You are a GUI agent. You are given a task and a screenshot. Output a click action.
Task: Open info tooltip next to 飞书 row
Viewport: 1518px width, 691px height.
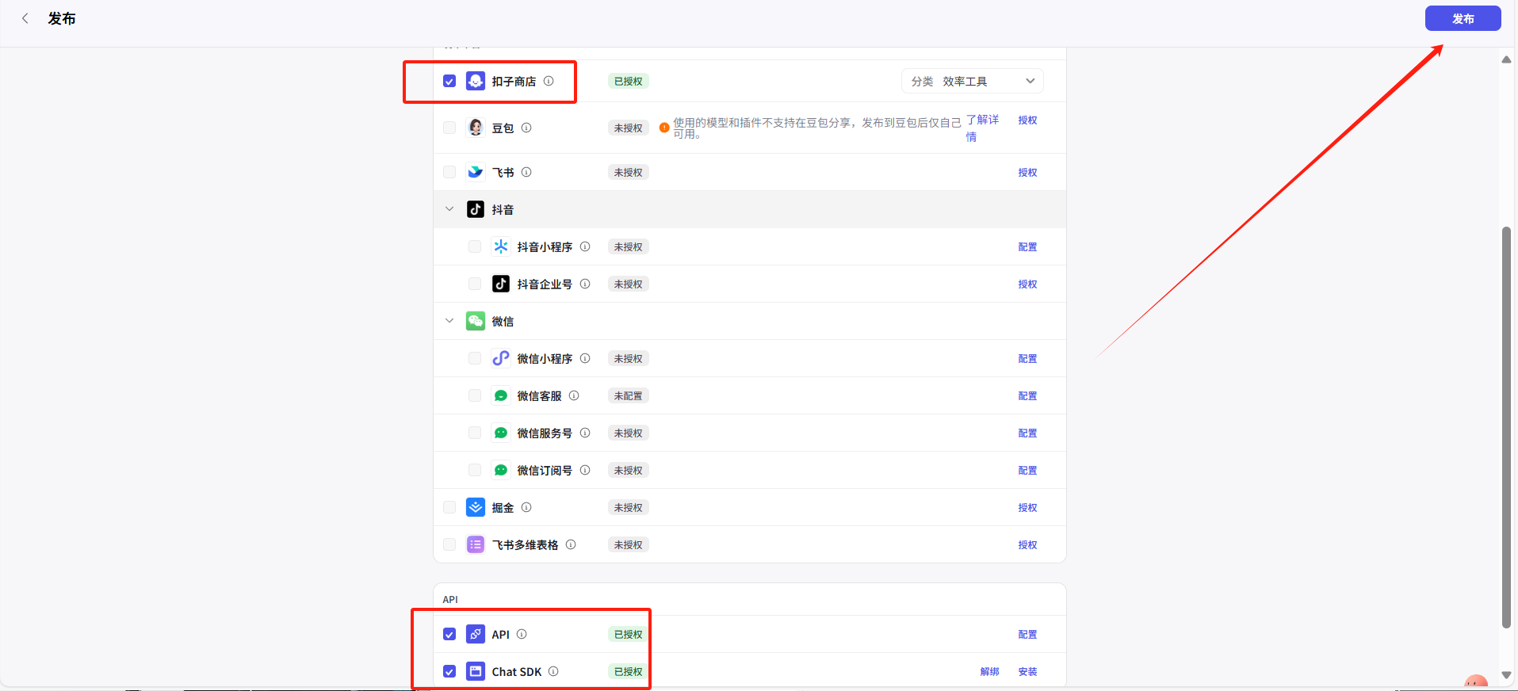coord(526,172)
